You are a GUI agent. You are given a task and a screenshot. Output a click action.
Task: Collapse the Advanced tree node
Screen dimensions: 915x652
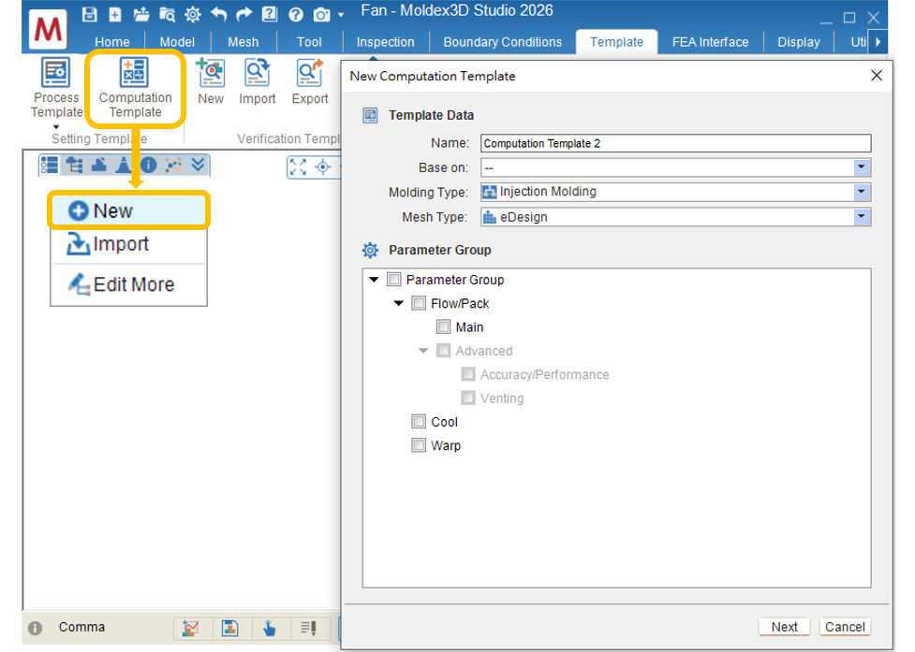(423, 351)
